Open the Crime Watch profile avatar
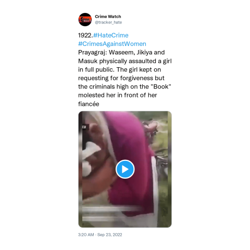The width and height of the screenshot is (250, 250). pyautogui.click(x=85, y=19)
